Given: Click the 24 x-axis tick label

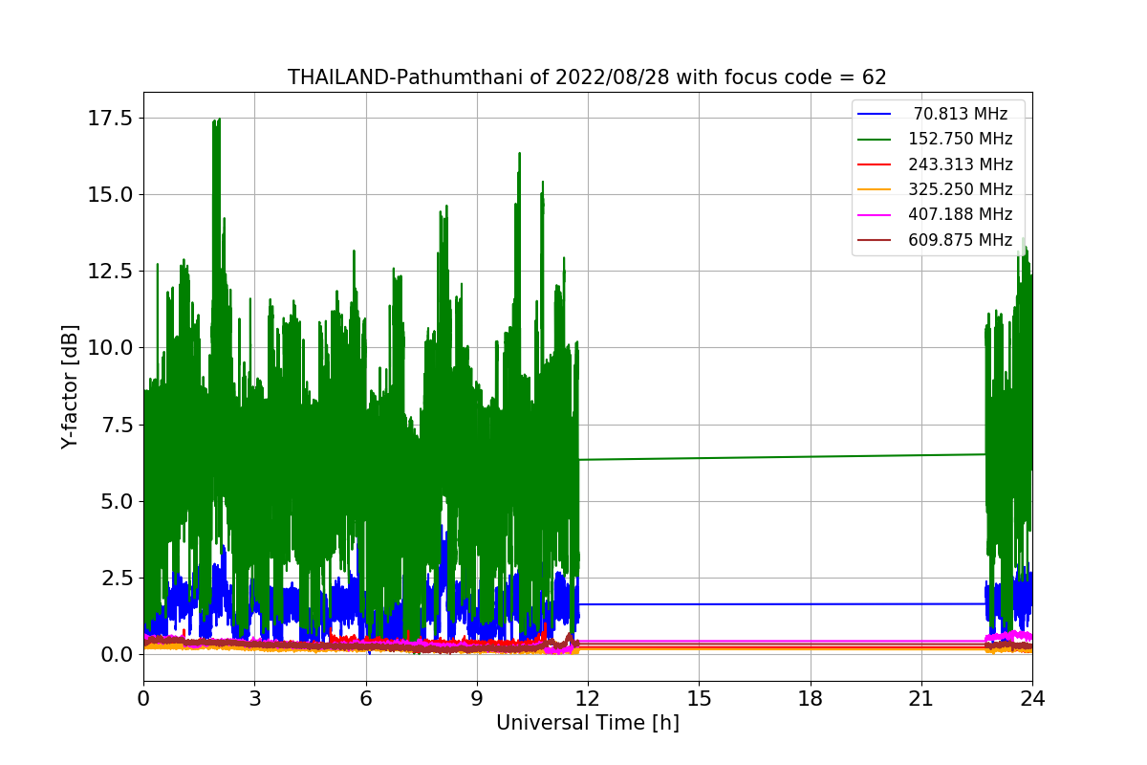Looking at the screenshot, I should (1032, 698).
